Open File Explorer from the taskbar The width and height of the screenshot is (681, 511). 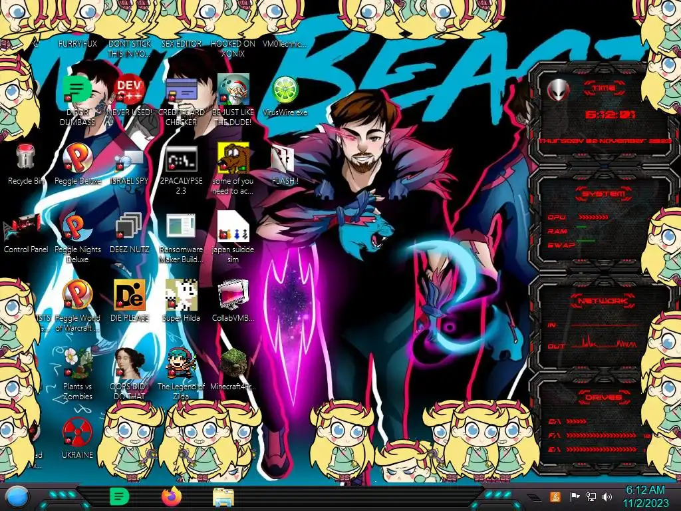coord(223,497)
